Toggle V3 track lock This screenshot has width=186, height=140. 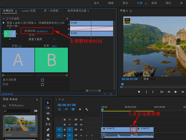[64, 120]
